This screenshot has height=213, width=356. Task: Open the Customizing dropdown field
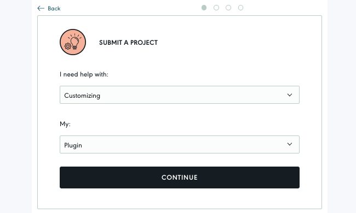pyautogui.click(x=180, y=95)
